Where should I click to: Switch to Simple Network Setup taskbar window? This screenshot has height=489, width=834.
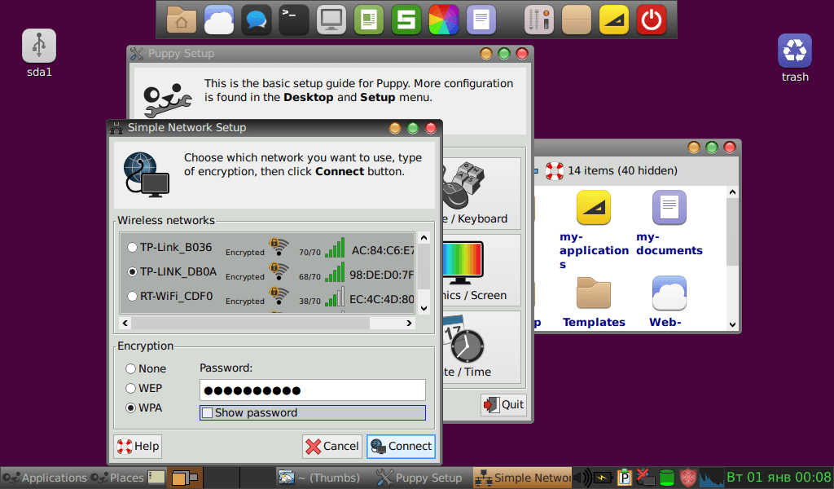[x=523, y=478]
